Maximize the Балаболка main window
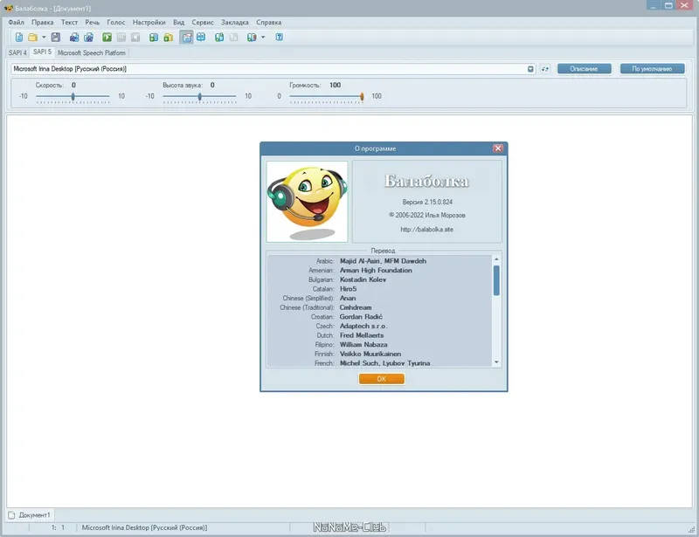The width and height of the screenshot is (699, 537). point(668,5)
